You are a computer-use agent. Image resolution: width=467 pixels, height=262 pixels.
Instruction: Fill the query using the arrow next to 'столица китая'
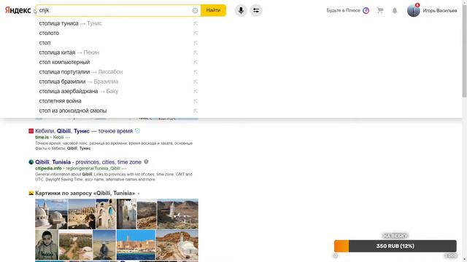(x=196, y=52)
